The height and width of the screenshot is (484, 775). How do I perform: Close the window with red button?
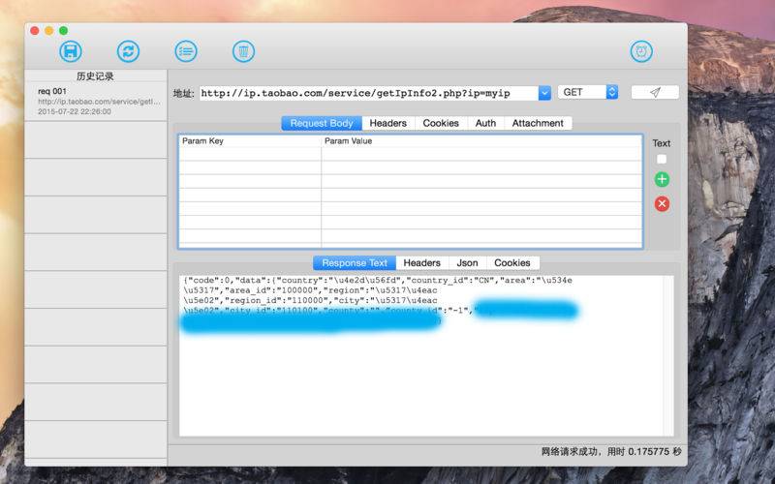[35, 31]
